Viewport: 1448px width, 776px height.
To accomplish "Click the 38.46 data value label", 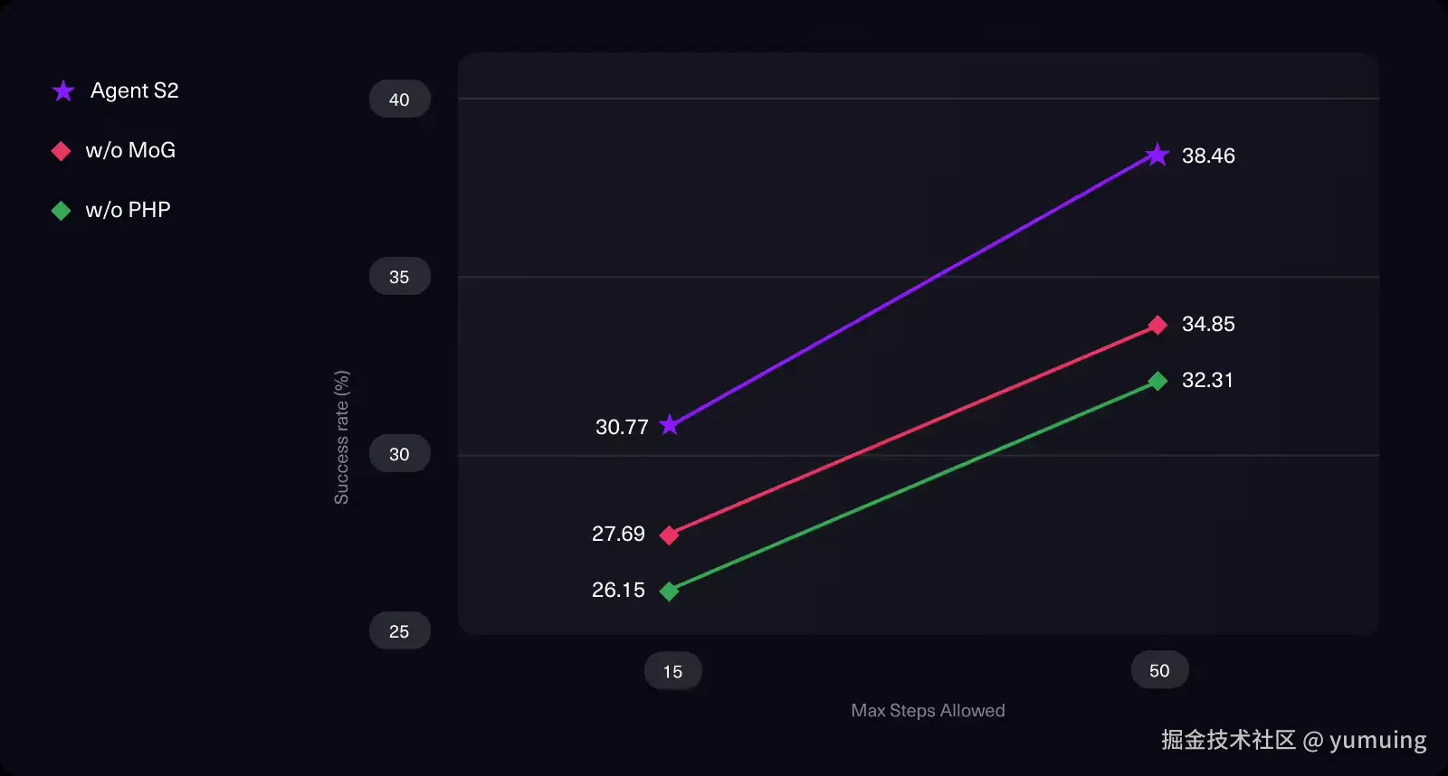I will pos(1208,156).
